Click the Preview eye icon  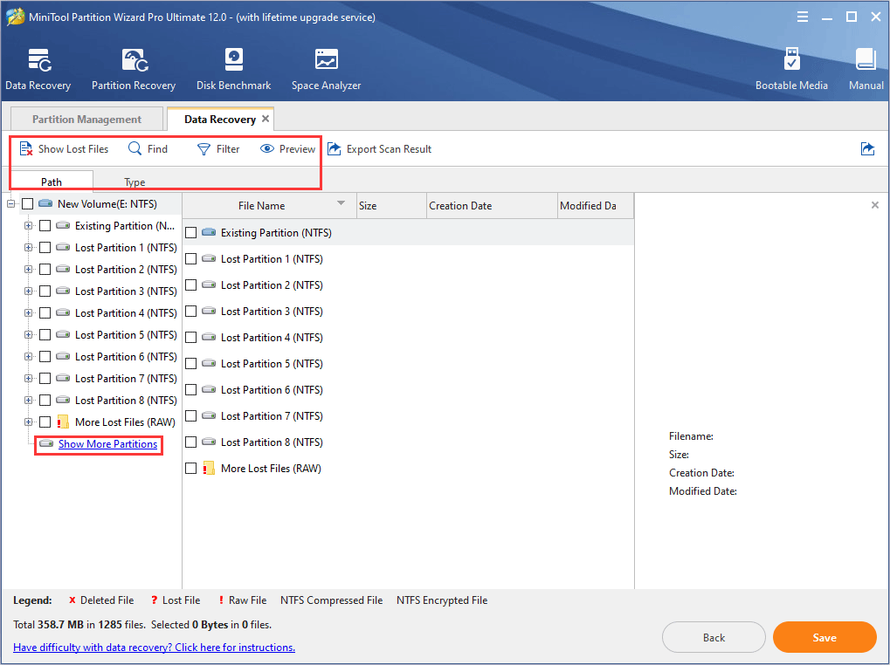click(x=266, y=148)
